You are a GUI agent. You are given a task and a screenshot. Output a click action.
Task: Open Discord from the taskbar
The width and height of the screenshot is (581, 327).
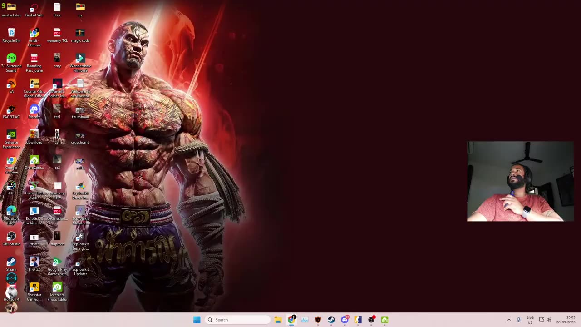(345, 320)
